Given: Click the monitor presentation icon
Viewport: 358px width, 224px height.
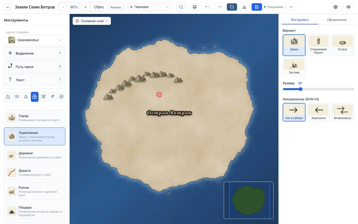Looking at the screenshot, I should [x=195, y=7].
